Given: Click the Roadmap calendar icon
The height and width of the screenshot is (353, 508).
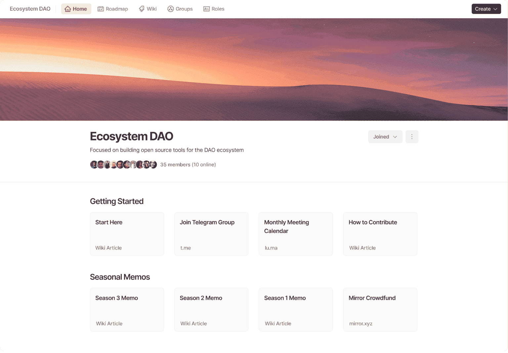Looking at the screenshot, I should 101,9.
